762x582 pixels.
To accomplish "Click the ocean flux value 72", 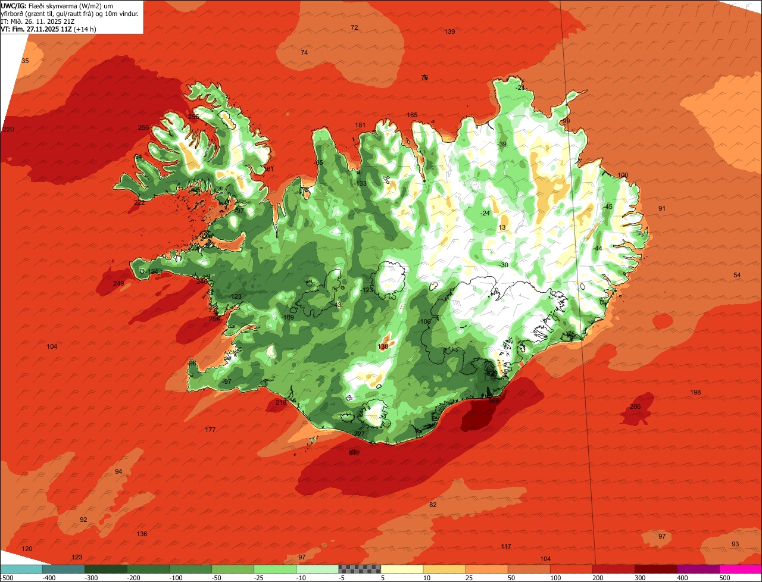I will pos(354,27).
